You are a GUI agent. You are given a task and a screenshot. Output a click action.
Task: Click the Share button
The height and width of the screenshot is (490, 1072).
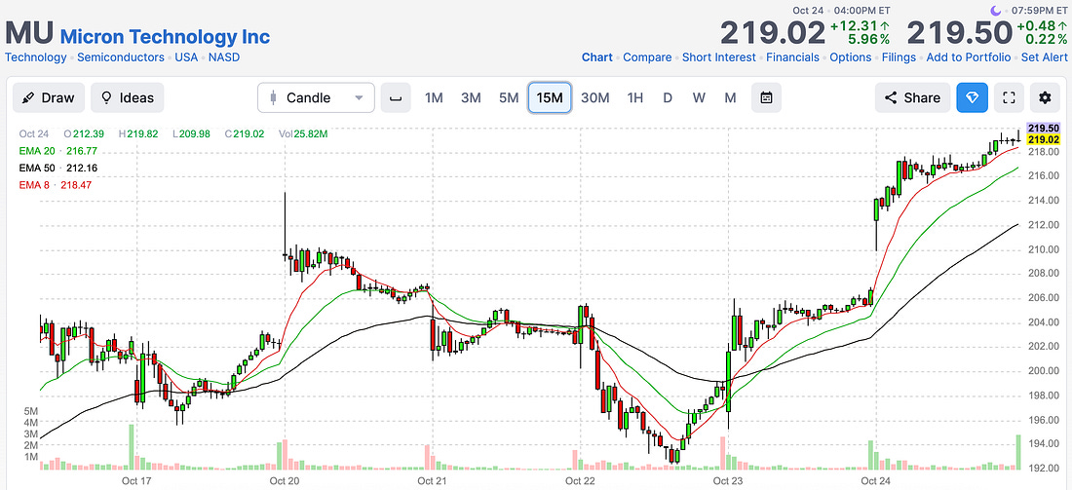(x=912, y=97)
